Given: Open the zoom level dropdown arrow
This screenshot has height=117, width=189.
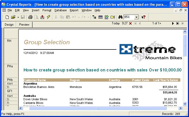Looking at the screenshot, I should tap(136, 17).
